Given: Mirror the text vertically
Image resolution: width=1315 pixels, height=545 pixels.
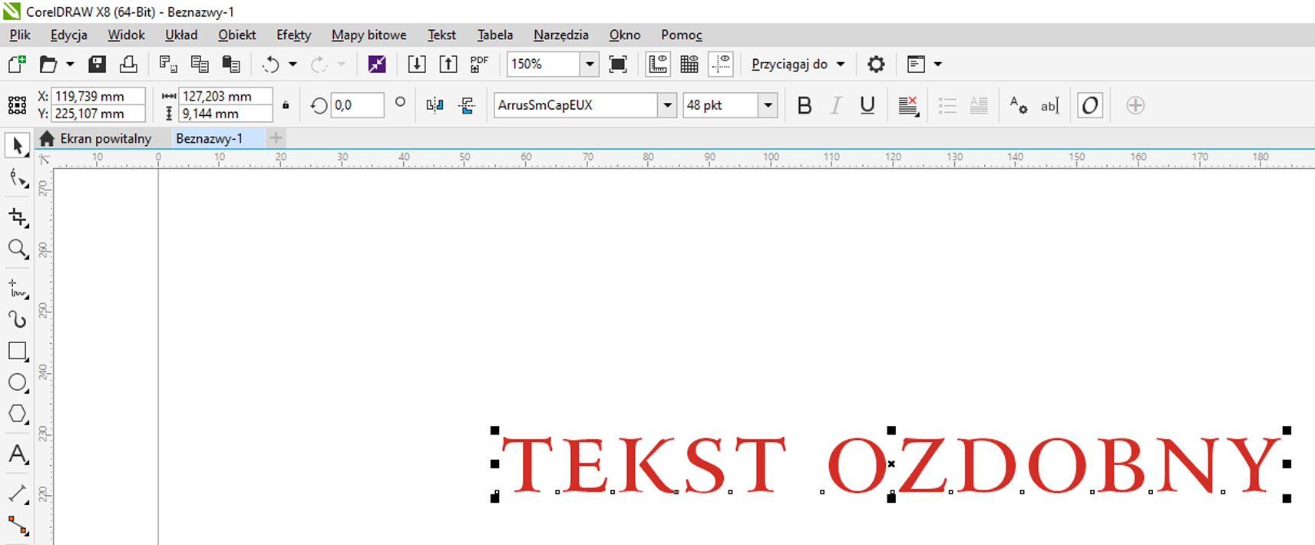Looking at the screenshot, I should pos(467,105).
